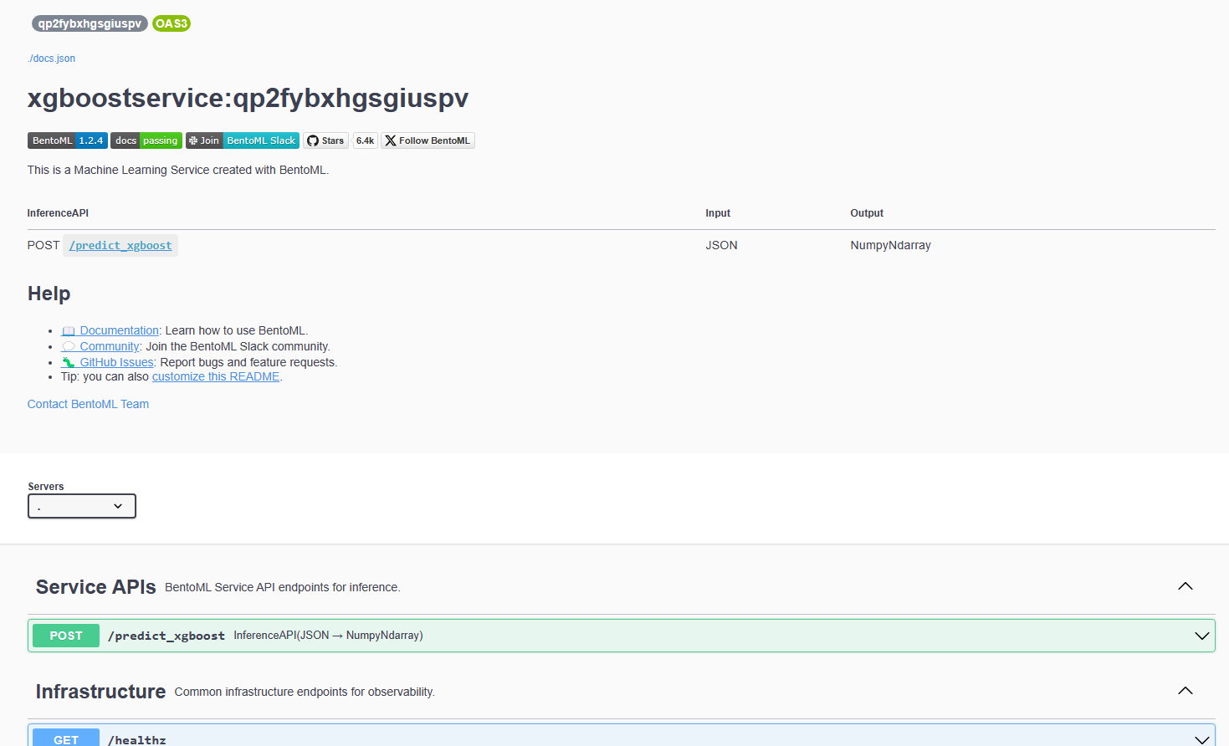Select the green POST method badge
This screenshot has width=1229, height=746.
click(x=65, y=635)
